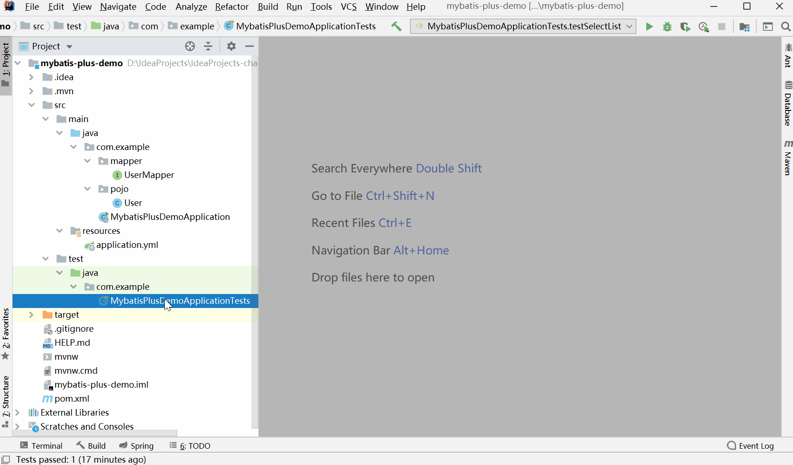Click locate/select opened file crosshair icon
793x465 pixels.
190,46
